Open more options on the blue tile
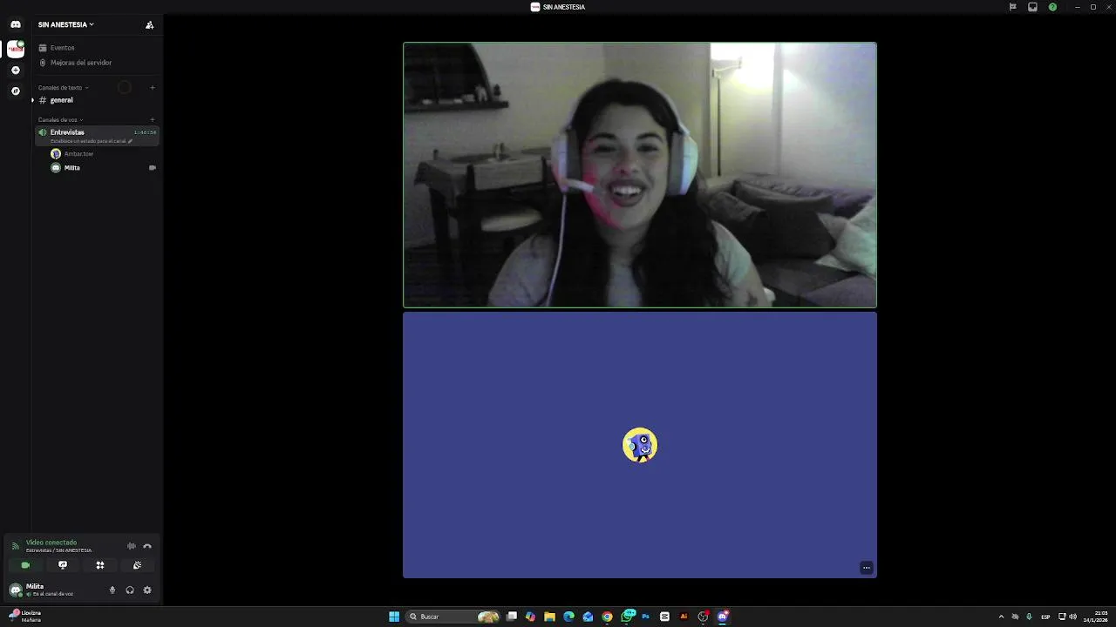1116x627 pixels. click(x=867, y=568)
